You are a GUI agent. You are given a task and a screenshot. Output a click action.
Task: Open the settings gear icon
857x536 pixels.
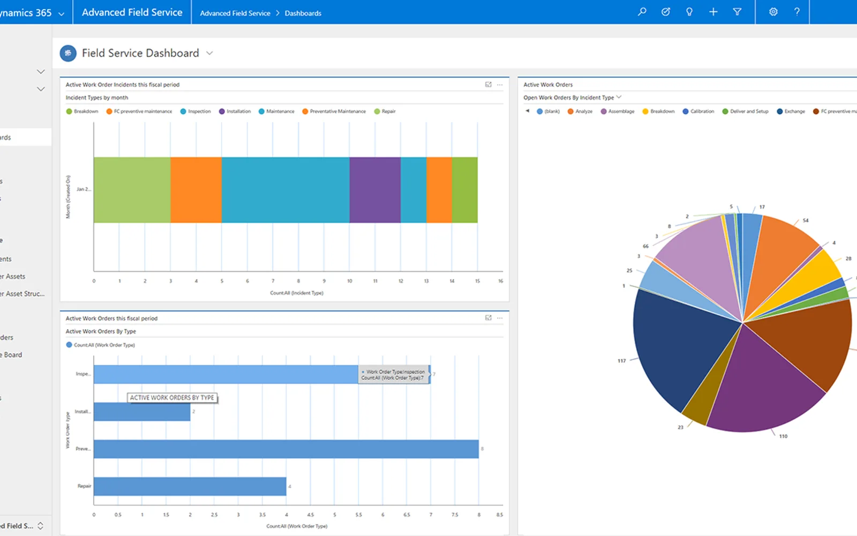pyautogui.click(x=773, y=12)
